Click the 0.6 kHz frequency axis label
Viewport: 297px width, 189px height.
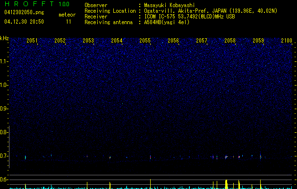pyautogui.click(x=4, y=180)
